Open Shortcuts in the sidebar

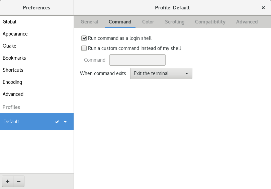pyautogui.click(x=13, y=70)
